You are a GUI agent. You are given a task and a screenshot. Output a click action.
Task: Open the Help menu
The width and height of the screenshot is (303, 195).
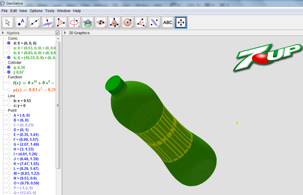click(77, 11)
